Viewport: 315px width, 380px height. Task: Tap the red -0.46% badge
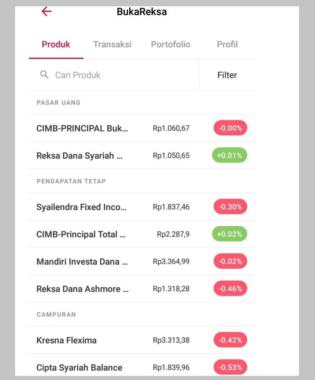tap(230, 288)
